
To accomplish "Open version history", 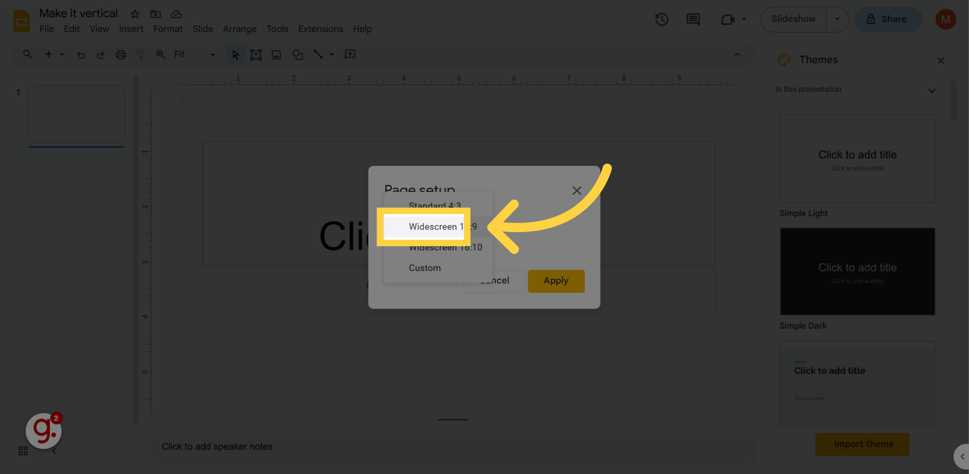I will [x=661, y=19].
